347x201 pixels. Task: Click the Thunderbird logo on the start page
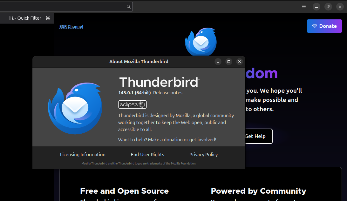(x=201, y=41)
